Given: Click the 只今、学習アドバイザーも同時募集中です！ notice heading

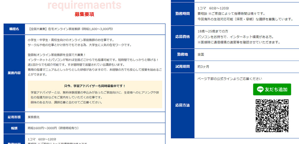Looking at the screenshot, I should 95,86.
